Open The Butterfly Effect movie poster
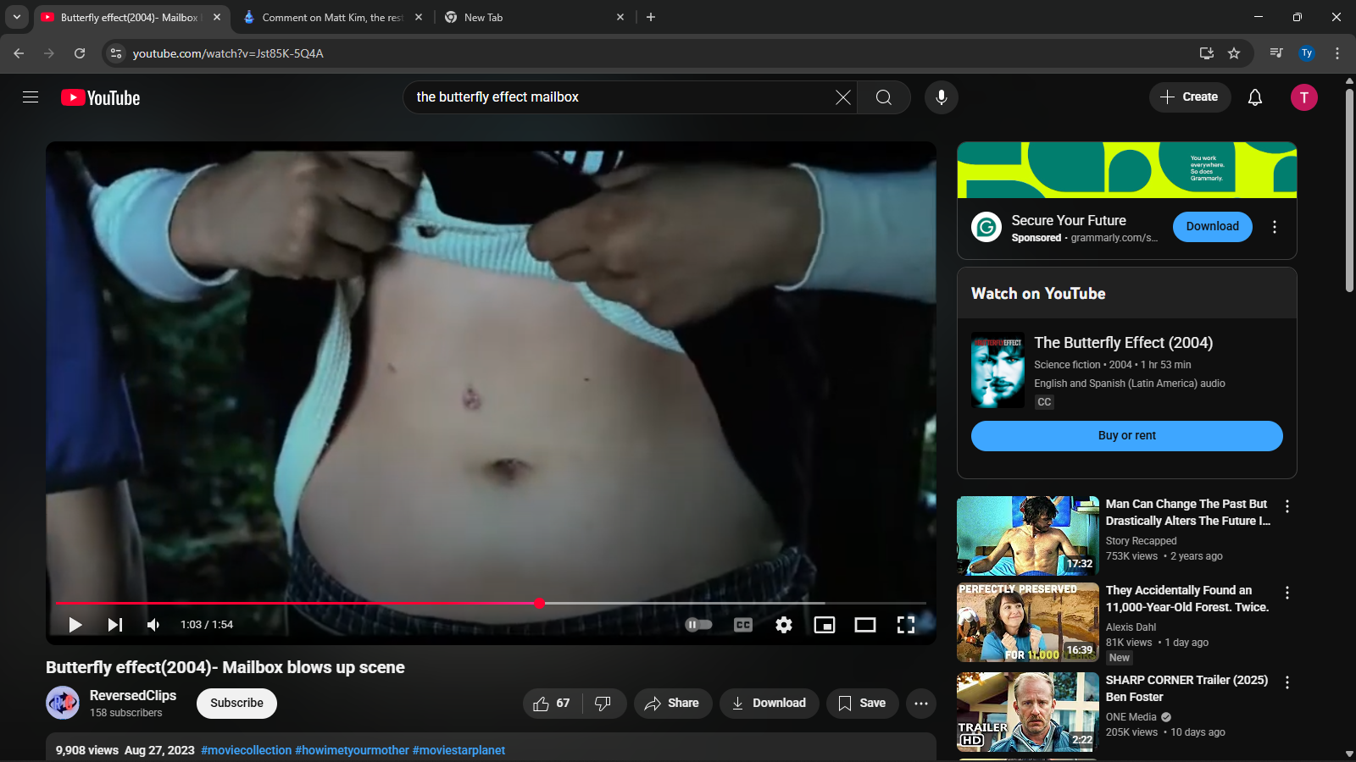1356x762 pixels. pos(998,370)
